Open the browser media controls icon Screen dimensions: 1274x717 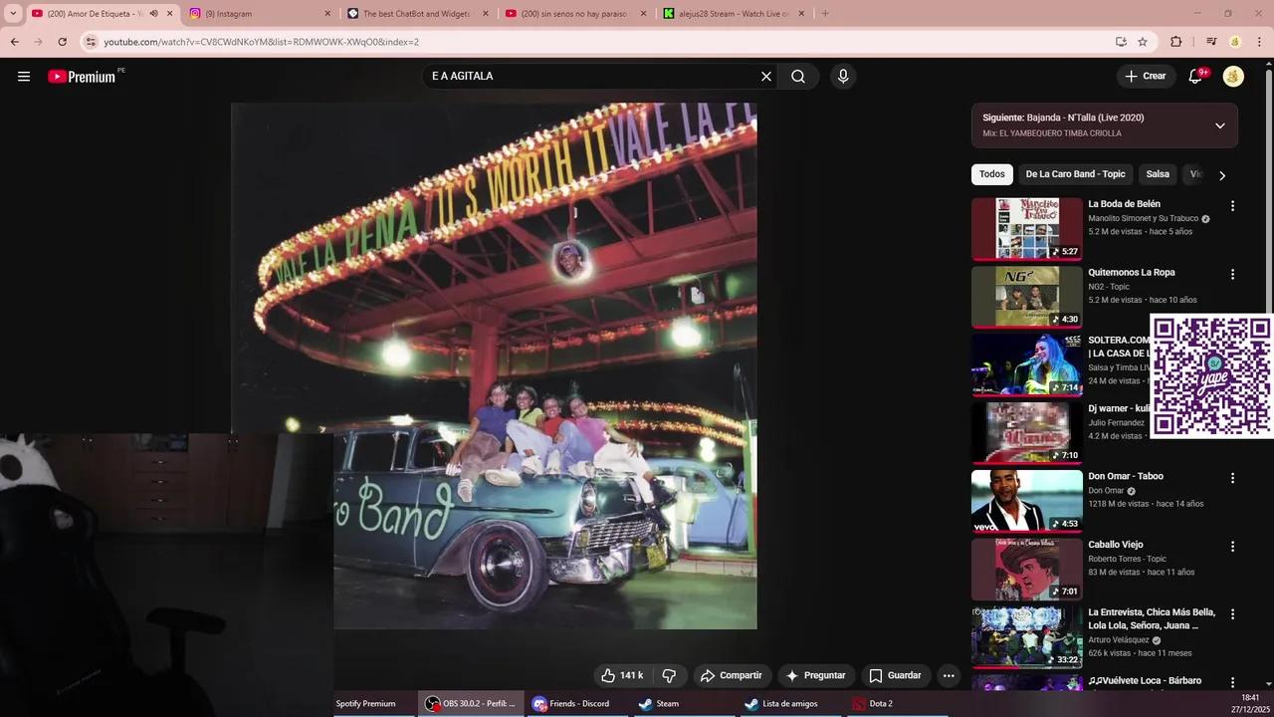pyautogui.click(x=1211, y=42)
